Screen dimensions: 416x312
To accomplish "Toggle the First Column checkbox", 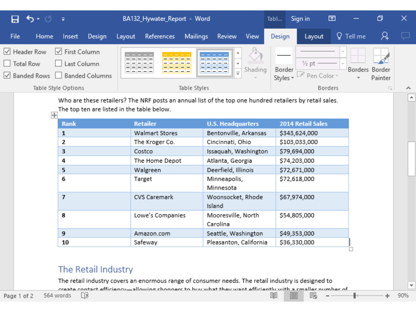I will pos(58,52).
